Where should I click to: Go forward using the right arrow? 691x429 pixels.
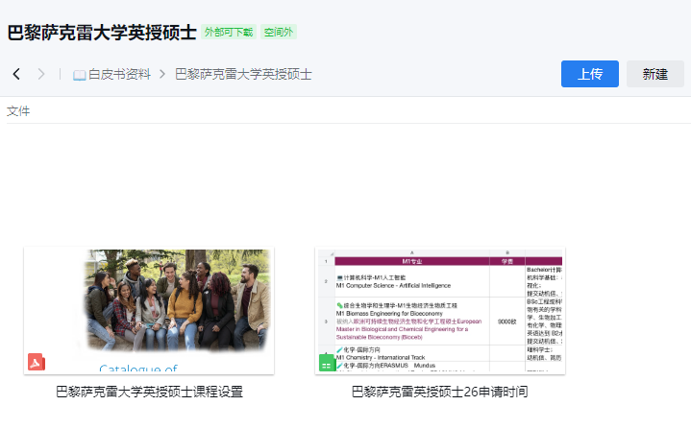41,74
